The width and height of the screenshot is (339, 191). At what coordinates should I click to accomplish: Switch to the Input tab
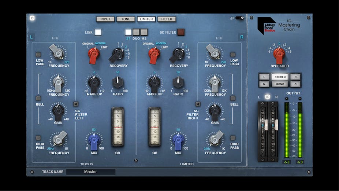pyautogui.click(x=105, y=19)
